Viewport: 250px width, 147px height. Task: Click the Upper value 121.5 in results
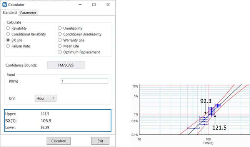[x=45, y=114]
